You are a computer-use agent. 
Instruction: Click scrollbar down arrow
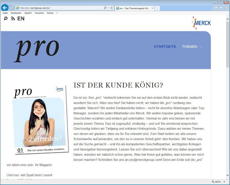tap(227, 175)
